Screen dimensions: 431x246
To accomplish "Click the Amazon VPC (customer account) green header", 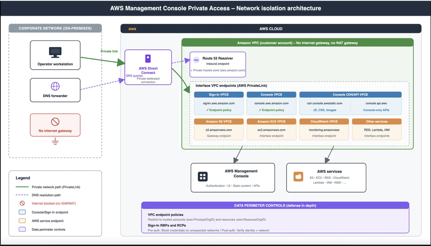I will (297, 43).
